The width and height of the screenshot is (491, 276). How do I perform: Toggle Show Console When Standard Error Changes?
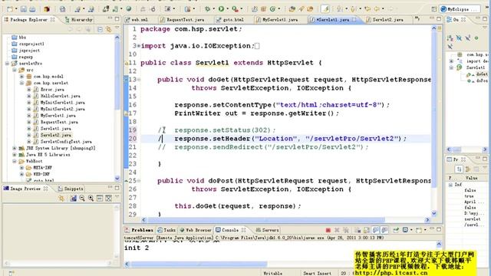tap(384, 230)
